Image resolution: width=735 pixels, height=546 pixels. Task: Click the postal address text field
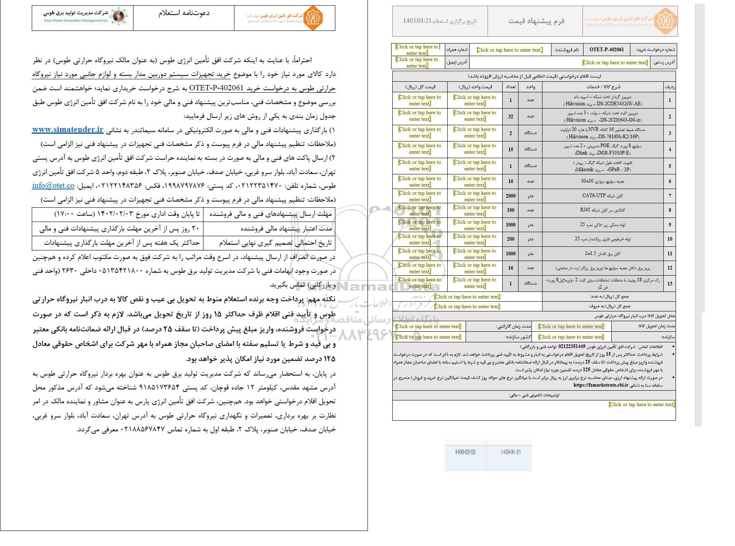pyautogui.click(x=615, y=63)
